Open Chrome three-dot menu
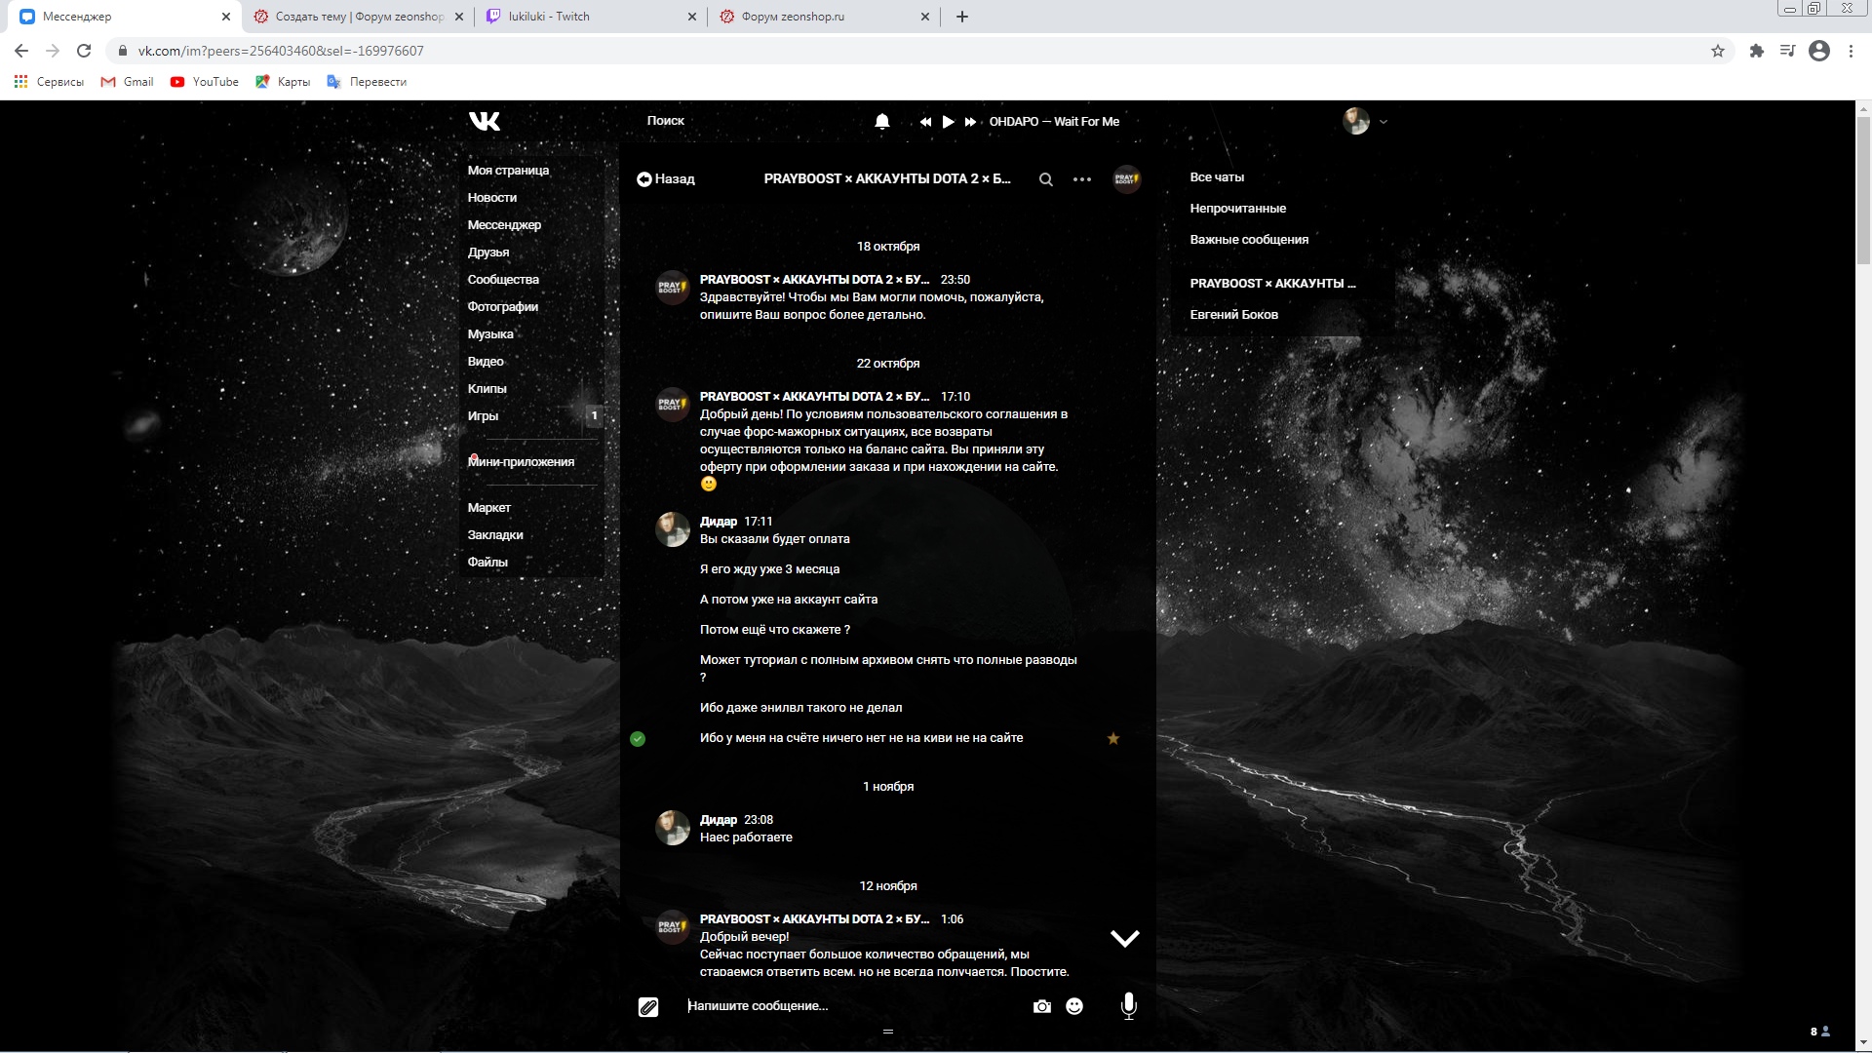1872x1053 pixels. [1851, 51]
